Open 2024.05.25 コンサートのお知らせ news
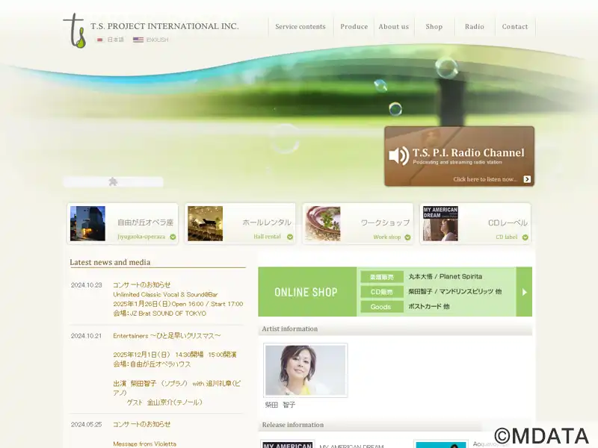 [x=142, y=424]
